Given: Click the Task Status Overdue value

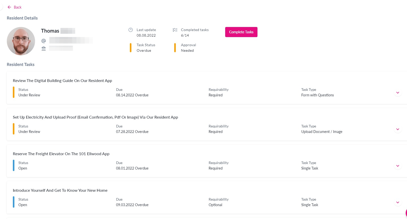Looking at the screenshot, I should [x=144, y=50].
